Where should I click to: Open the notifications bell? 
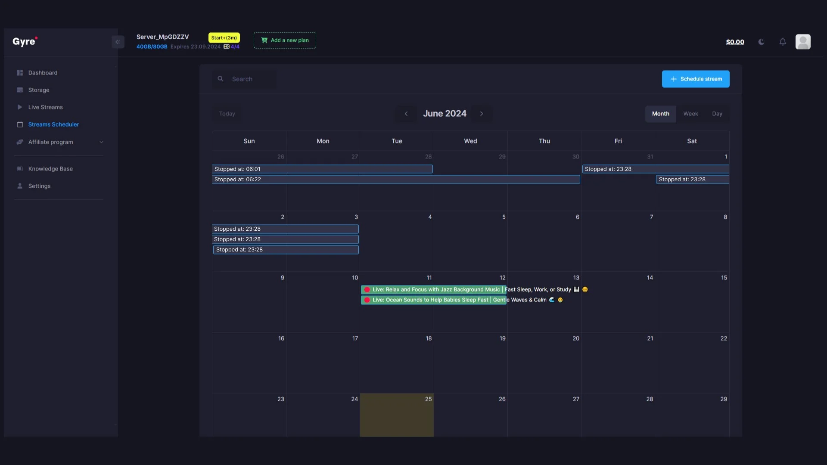(783, 42)
